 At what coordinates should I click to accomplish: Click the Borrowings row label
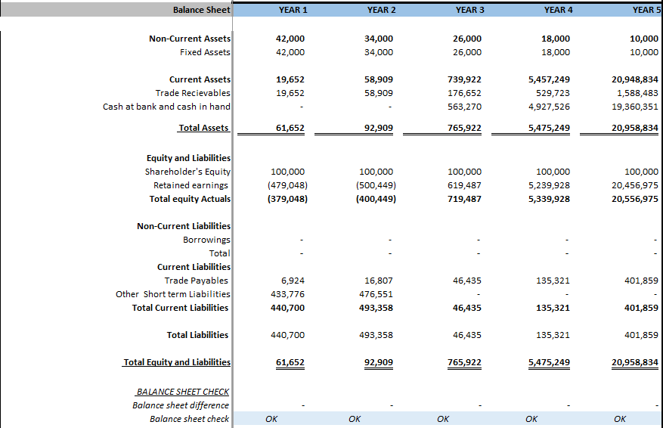point(207,240)
